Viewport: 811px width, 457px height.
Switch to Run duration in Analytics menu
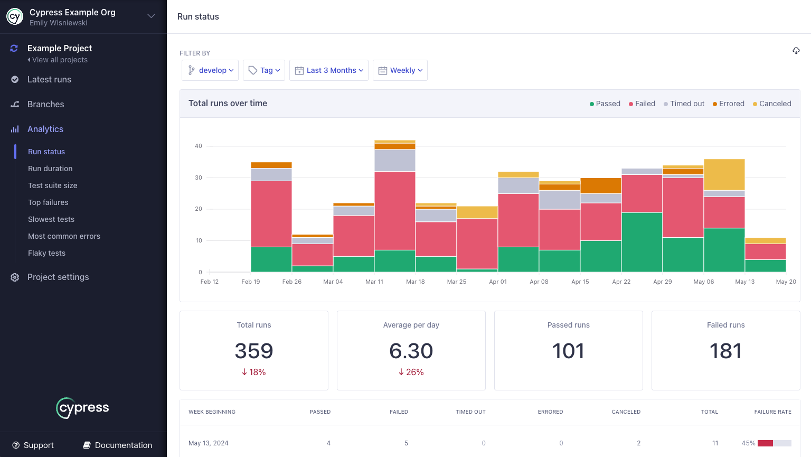coord(50,168)
